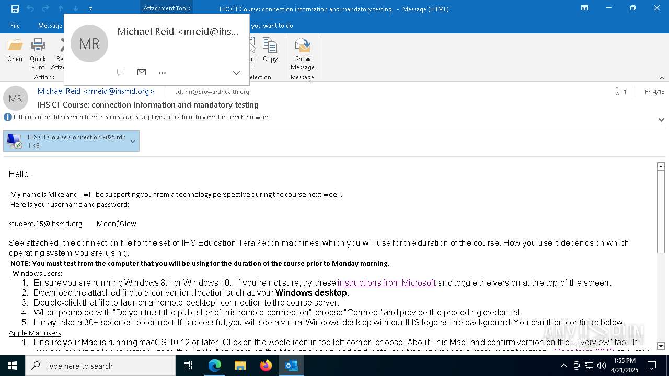
Task: Click the instant message icon in contact card
Action: pyautogui.click(x=121, y=72)
